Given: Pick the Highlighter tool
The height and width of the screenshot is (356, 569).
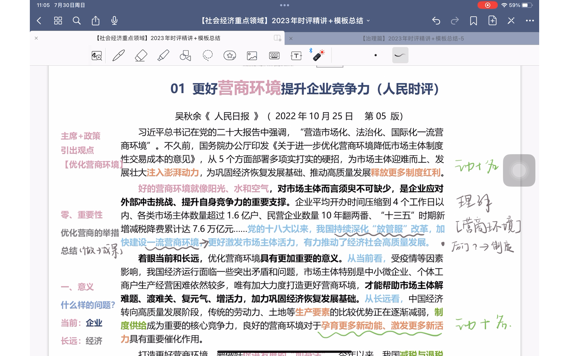Looking at the screenshot, I should click(x=163, y=55).
